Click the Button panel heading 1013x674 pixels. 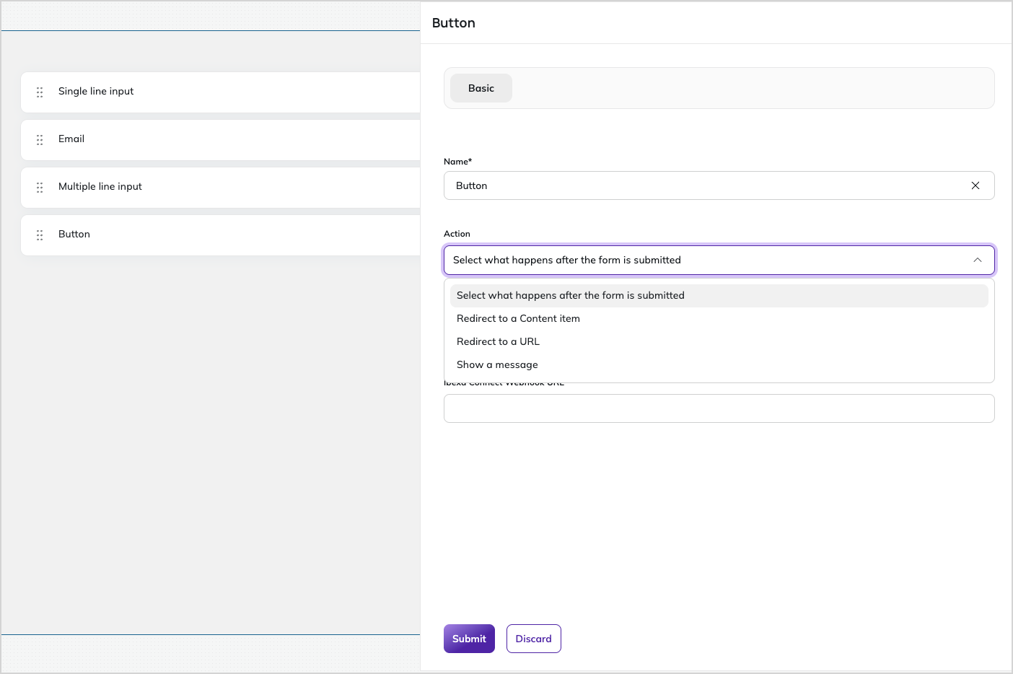454,23
